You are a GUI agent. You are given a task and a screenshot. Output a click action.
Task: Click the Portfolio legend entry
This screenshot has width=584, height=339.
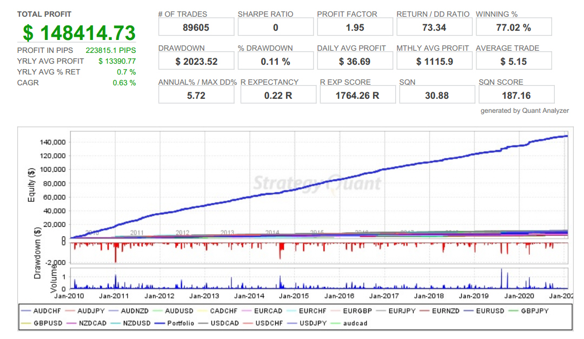coord(174,323)
